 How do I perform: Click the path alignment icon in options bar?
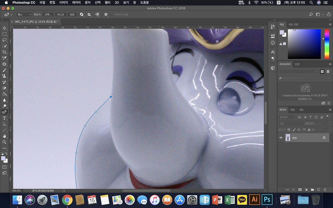pyautogui.click(x=89, y=15)
